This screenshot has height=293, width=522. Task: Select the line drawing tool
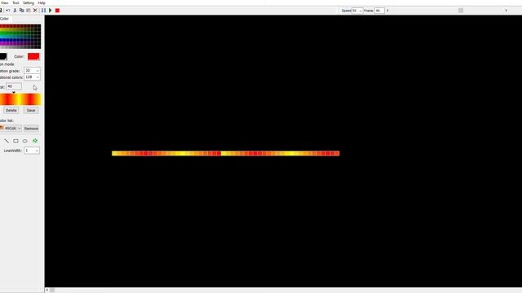(7, 141)
